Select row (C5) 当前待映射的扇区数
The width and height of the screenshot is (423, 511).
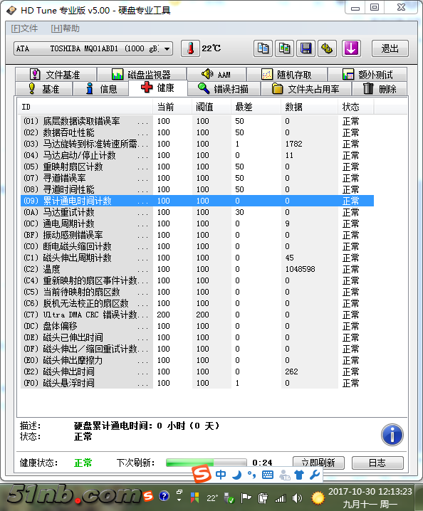(x=197, y=292)
